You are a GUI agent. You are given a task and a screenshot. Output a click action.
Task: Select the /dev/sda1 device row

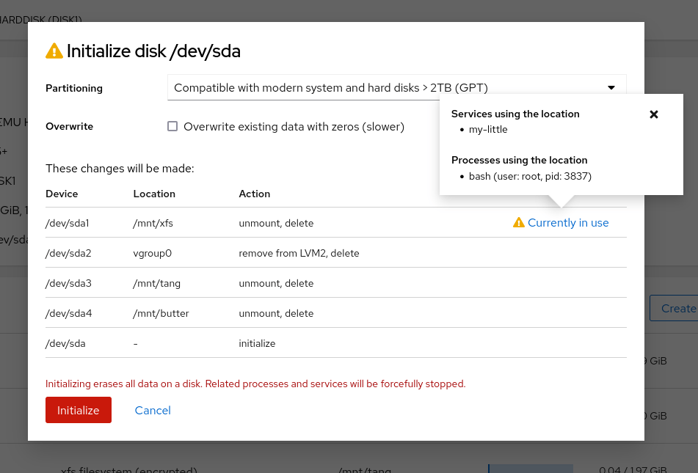68,223
